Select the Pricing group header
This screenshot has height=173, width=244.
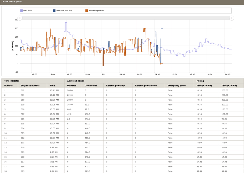coord(200,81)
